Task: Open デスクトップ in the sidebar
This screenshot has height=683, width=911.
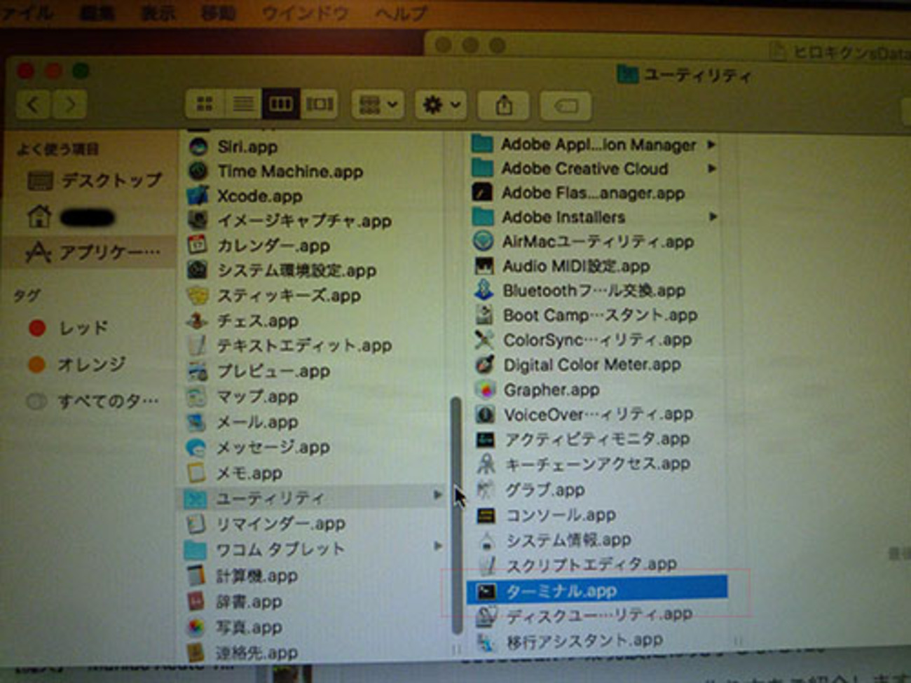Action: tap(95, 181)
